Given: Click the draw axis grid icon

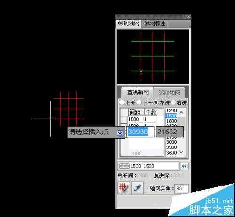Looking at the screenshot, I should 124,188.
